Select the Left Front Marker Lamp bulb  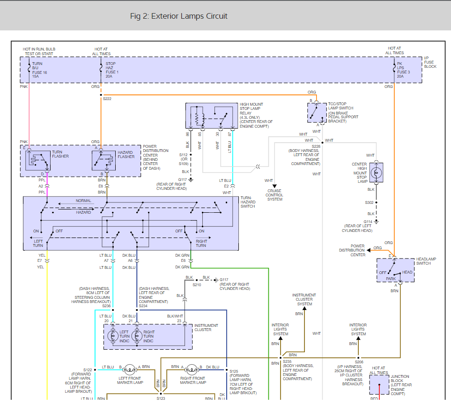(x=130, y=368)
